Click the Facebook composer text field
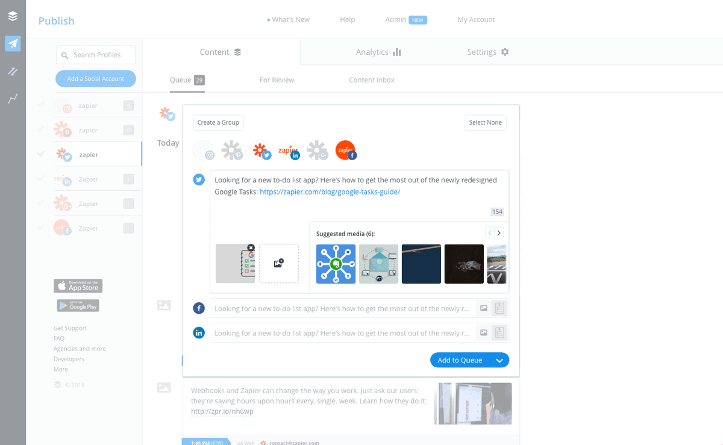The image size is (723, 445). pos(342,308)
